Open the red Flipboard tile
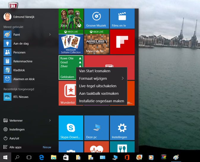The width and height of the screenshot is (200, 162). click(x=122, y=42)
